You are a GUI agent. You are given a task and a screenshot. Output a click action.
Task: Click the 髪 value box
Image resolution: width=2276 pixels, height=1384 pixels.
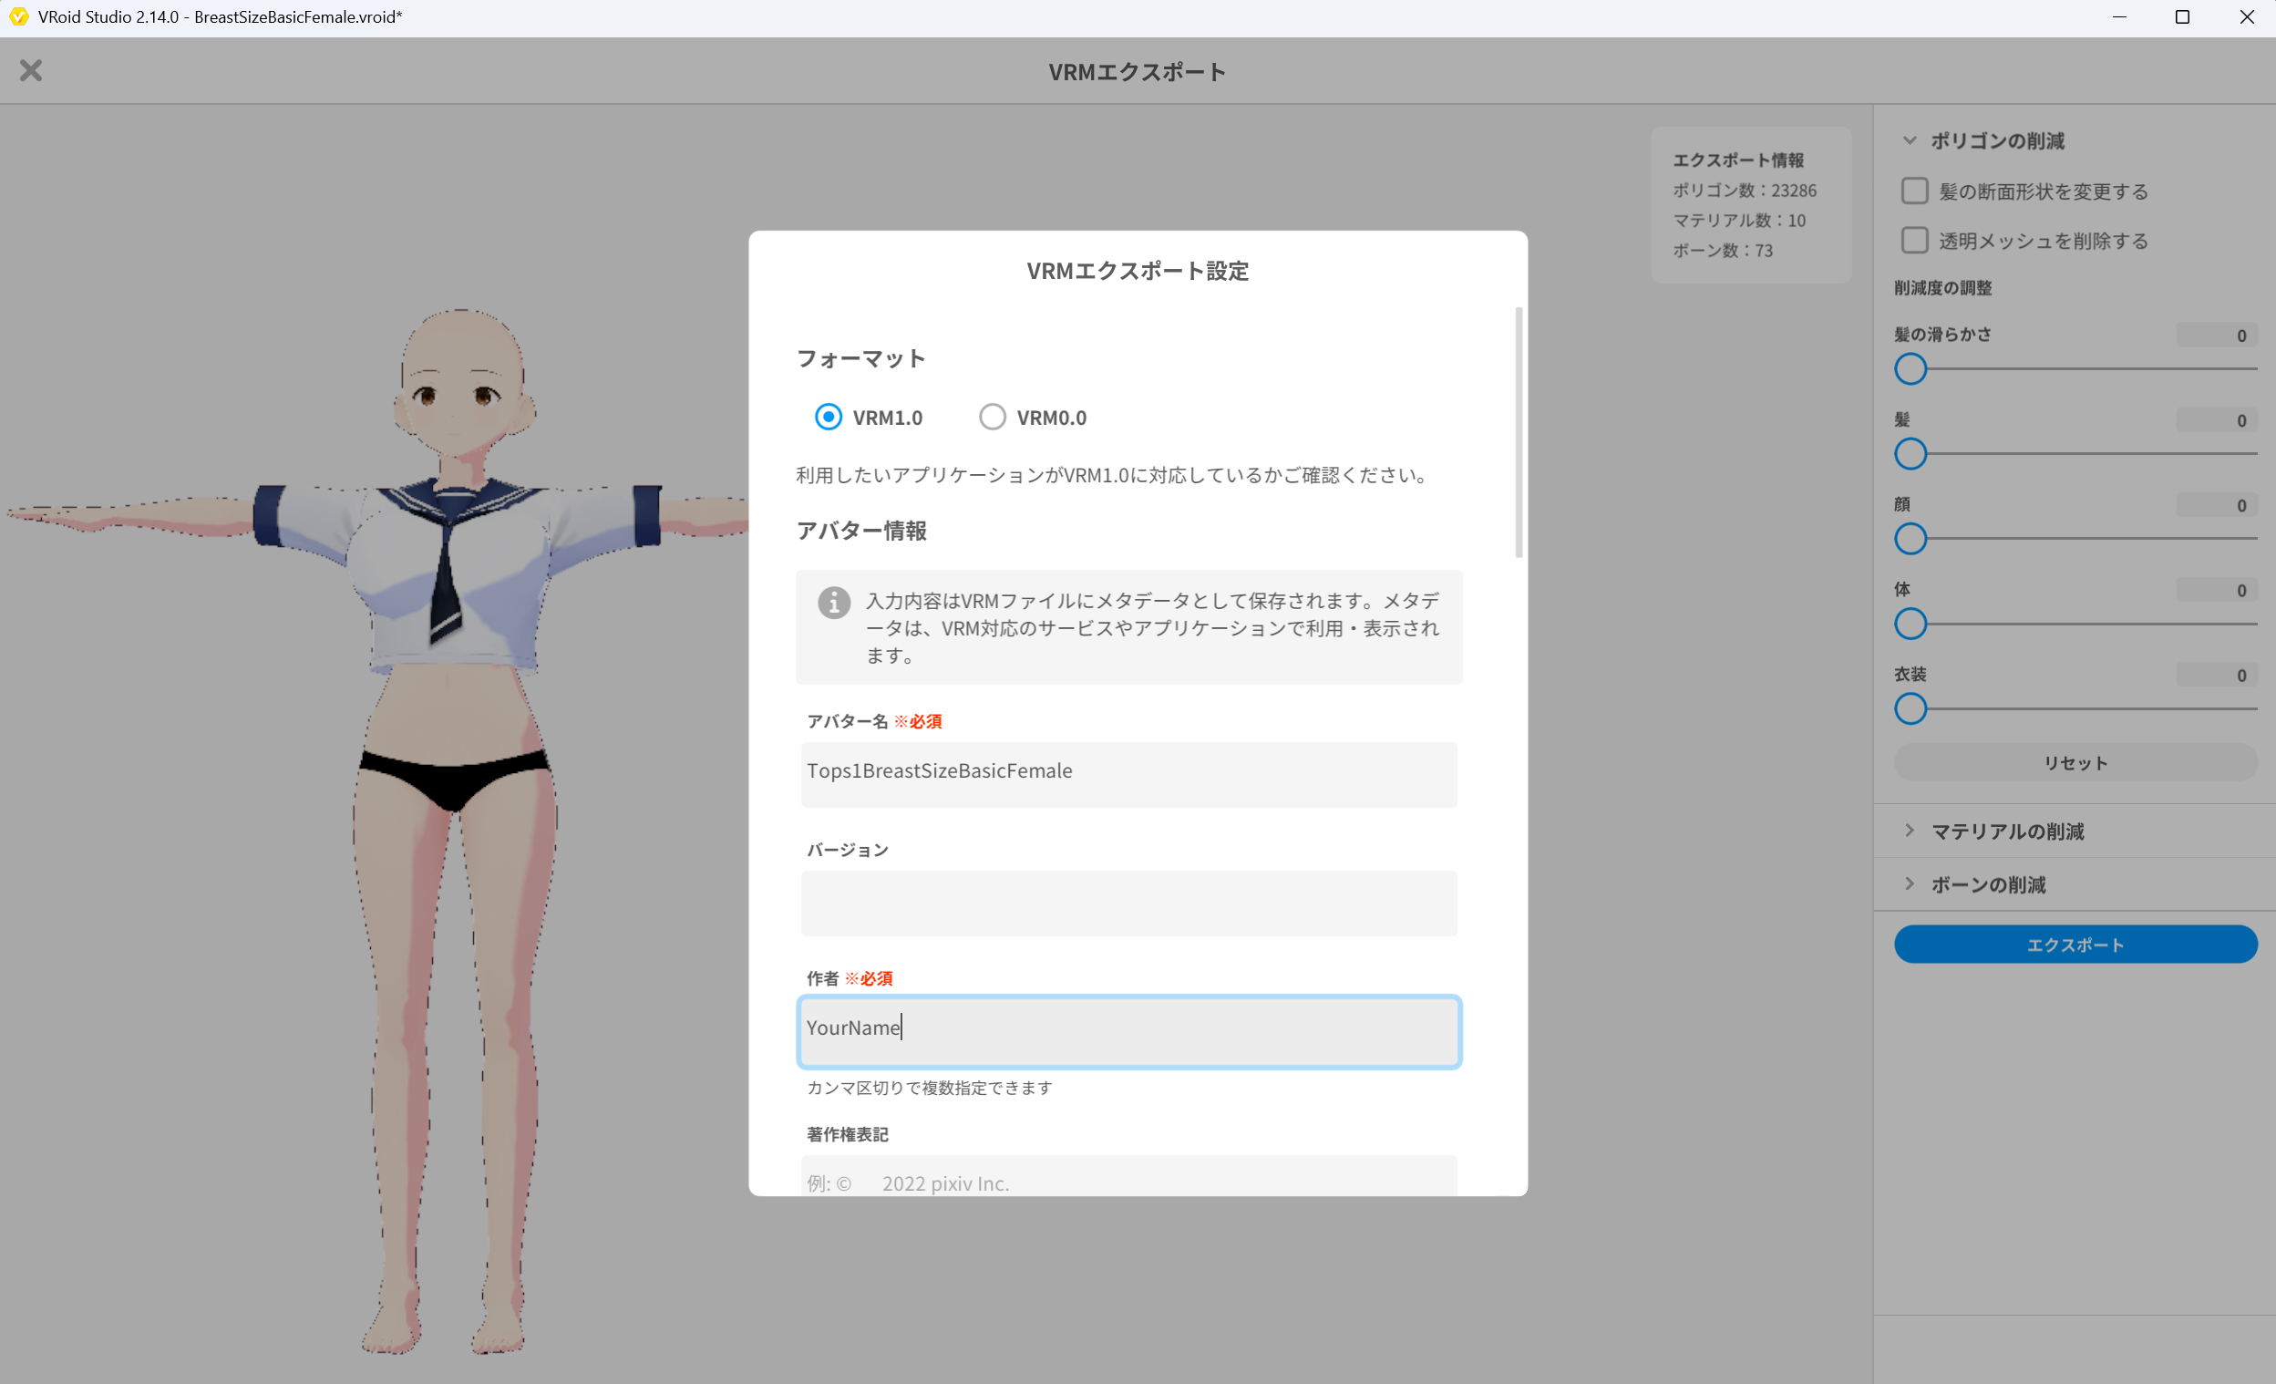pyautogui.click(x=2215, y=420)
